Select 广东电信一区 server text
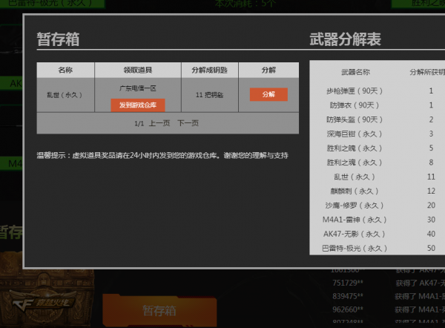Viewport: 445px width, 328px height. coord(138,88)
